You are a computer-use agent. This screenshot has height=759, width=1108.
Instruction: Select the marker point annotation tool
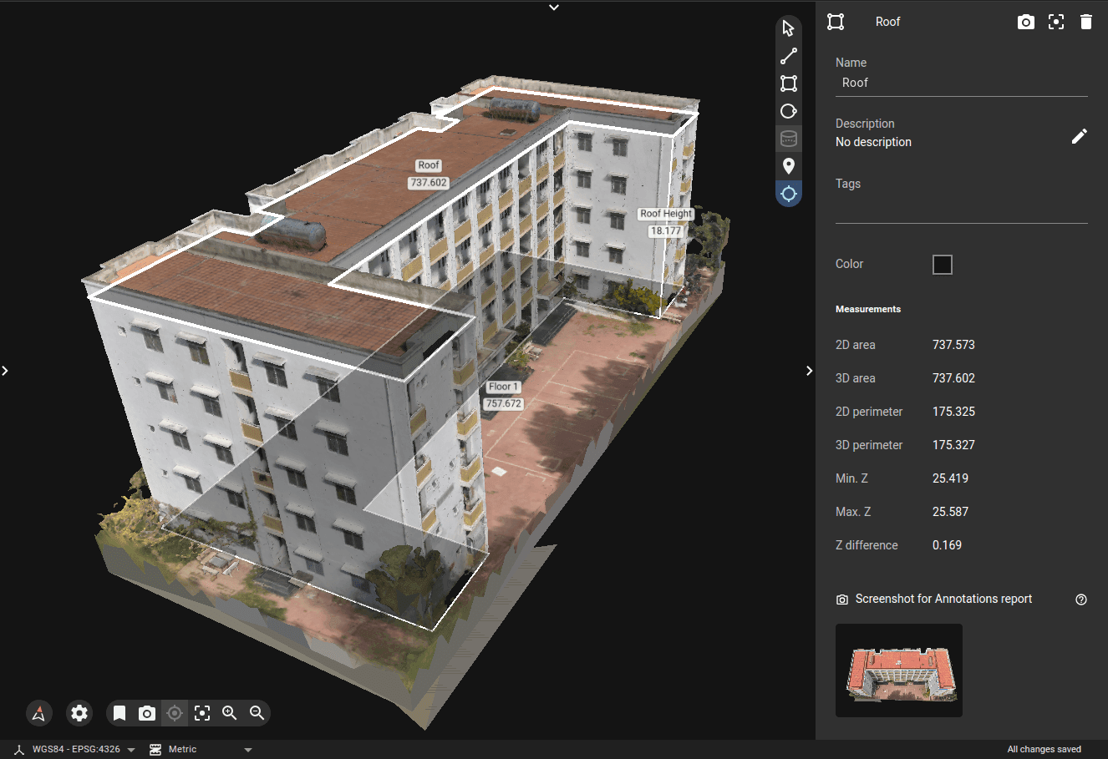tap(789, 166)
